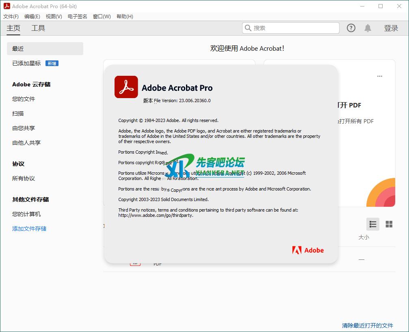Open the 帮助(H) menu
This screenshot has height=332, width=409.
tap(125, 17)
